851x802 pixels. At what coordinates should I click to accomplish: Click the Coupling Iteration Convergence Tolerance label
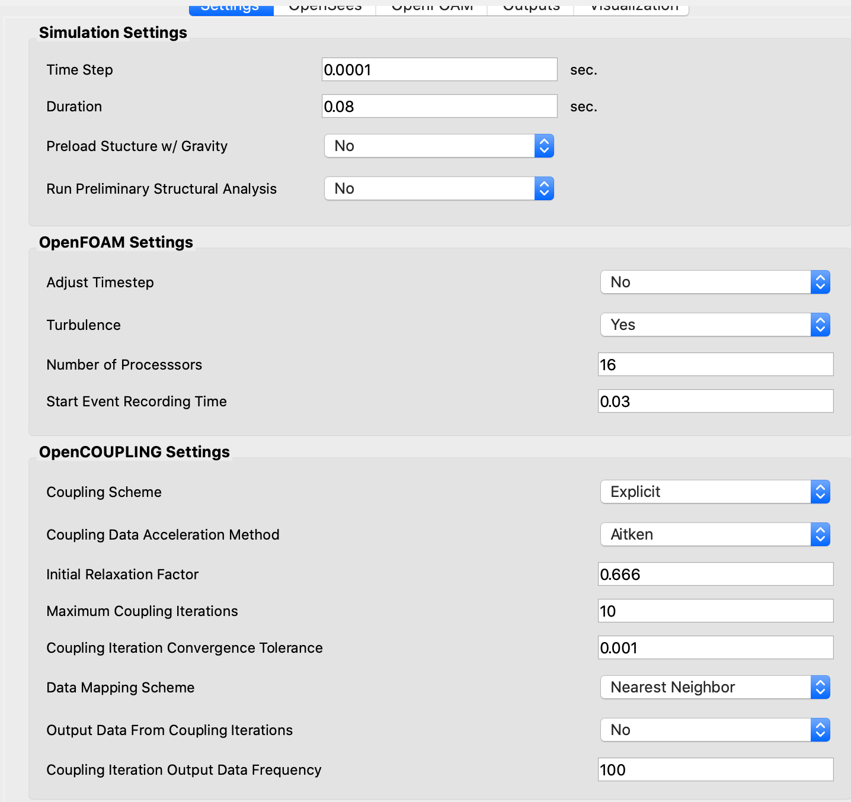(185, 648)
